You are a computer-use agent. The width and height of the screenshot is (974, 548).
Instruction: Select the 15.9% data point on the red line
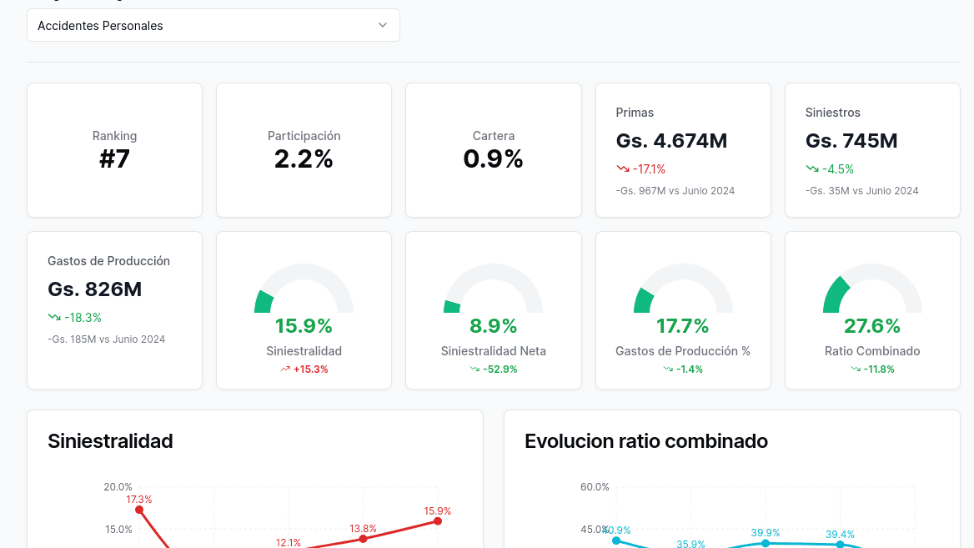[438, 521]
